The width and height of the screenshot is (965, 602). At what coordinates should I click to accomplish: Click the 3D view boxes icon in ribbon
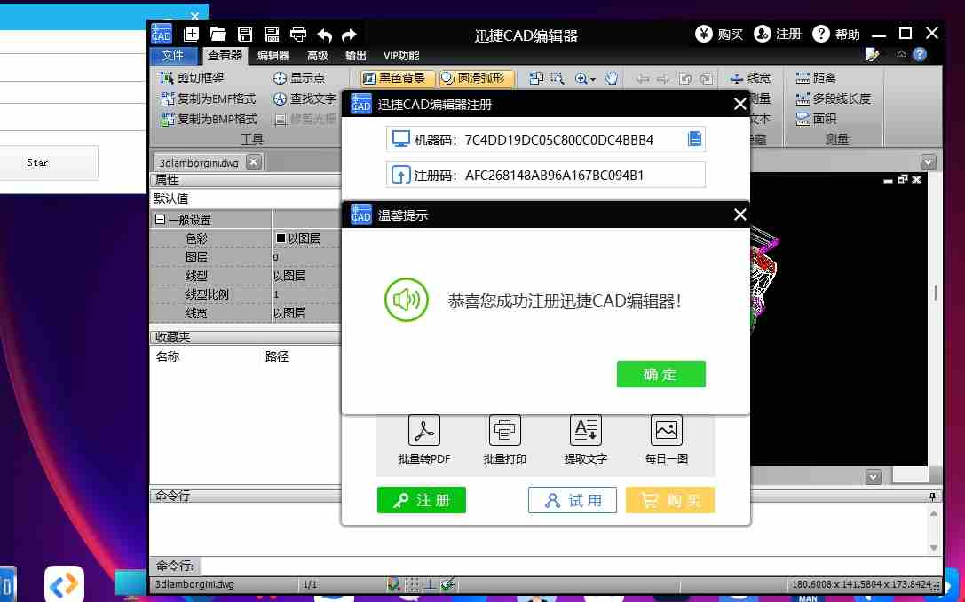pyautogui.click(x=536, y=79)
